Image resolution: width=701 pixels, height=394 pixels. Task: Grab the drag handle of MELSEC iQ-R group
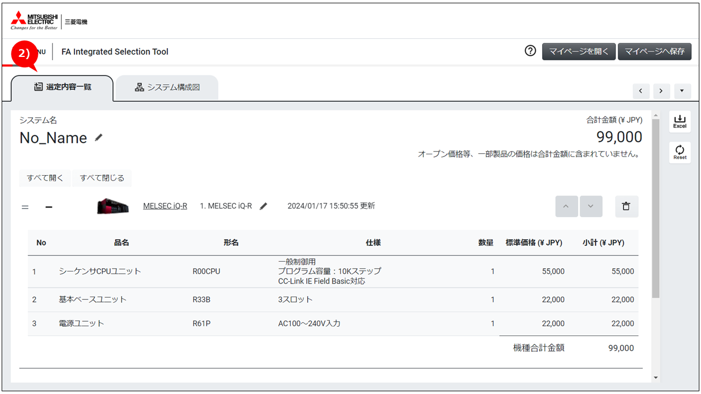[25, 207]
